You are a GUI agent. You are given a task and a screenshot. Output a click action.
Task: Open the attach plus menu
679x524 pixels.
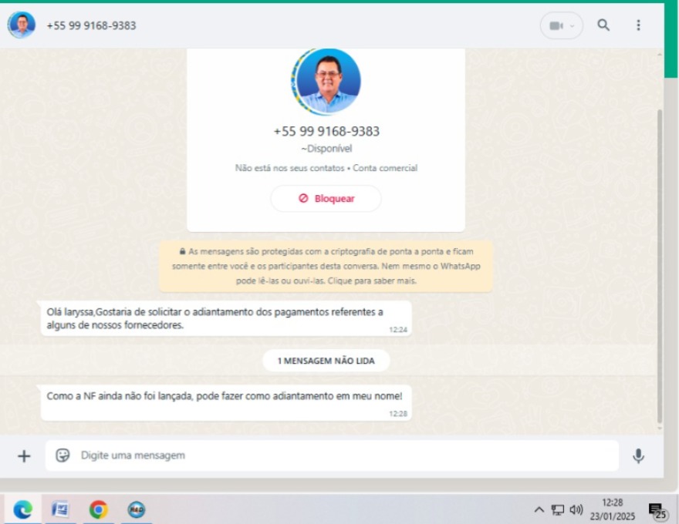(x=24, y=456)
